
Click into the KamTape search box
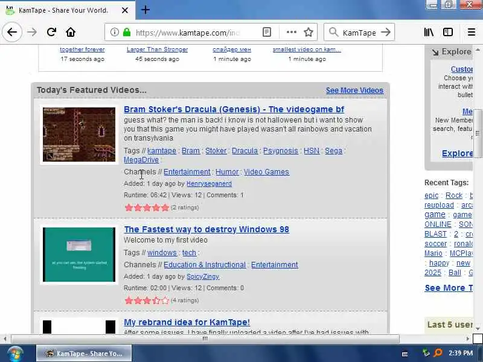point(359,33)
